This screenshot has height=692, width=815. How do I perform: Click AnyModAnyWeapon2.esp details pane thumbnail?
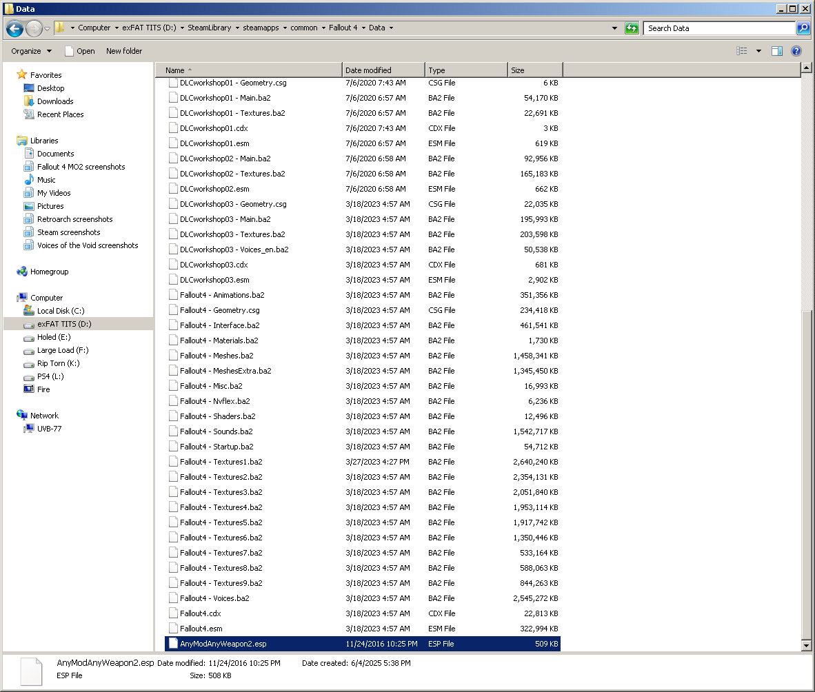tap(31, 671)
